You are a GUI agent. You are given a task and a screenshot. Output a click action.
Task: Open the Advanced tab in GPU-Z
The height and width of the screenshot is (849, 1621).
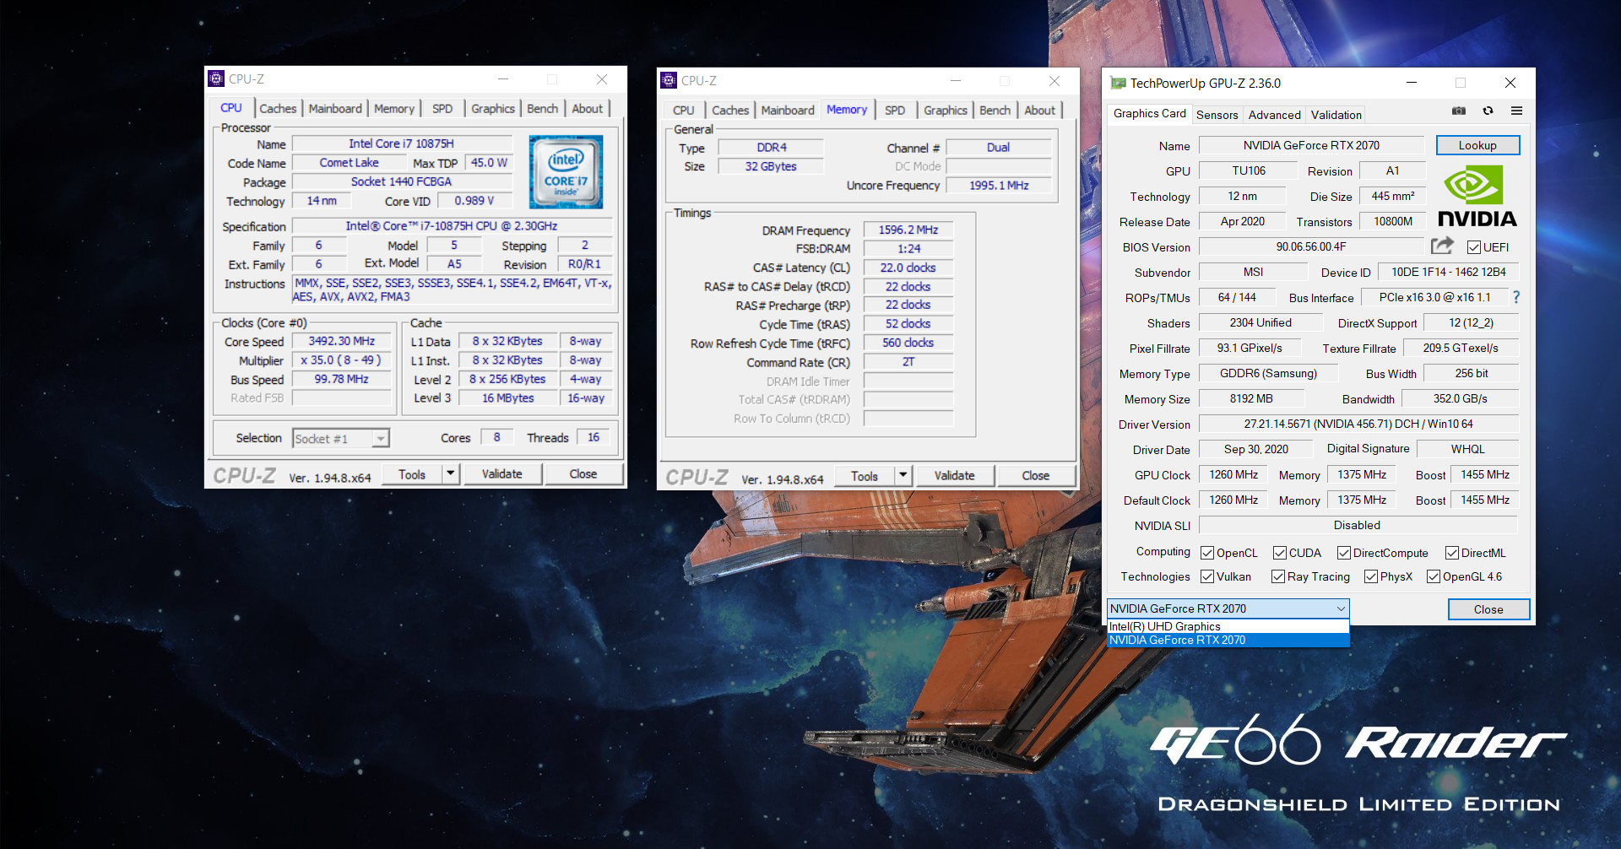1274,115
